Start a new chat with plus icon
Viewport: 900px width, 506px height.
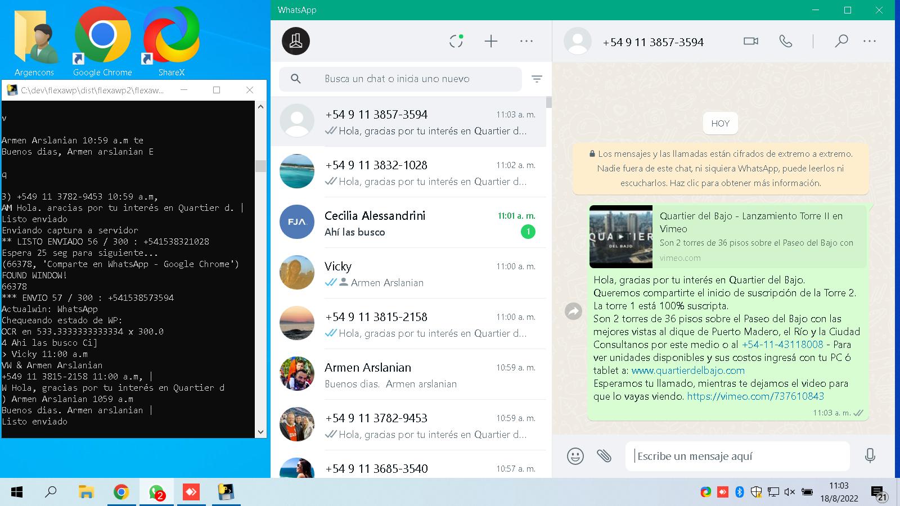click(x=491, y=41)
